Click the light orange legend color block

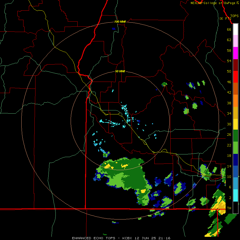[x=235, y=101]
